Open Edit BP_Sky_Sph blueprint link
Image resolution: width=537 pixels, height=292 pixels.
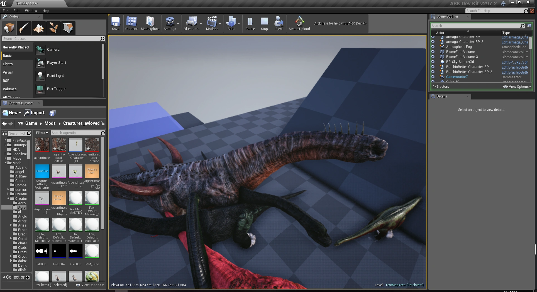[515, 62]
